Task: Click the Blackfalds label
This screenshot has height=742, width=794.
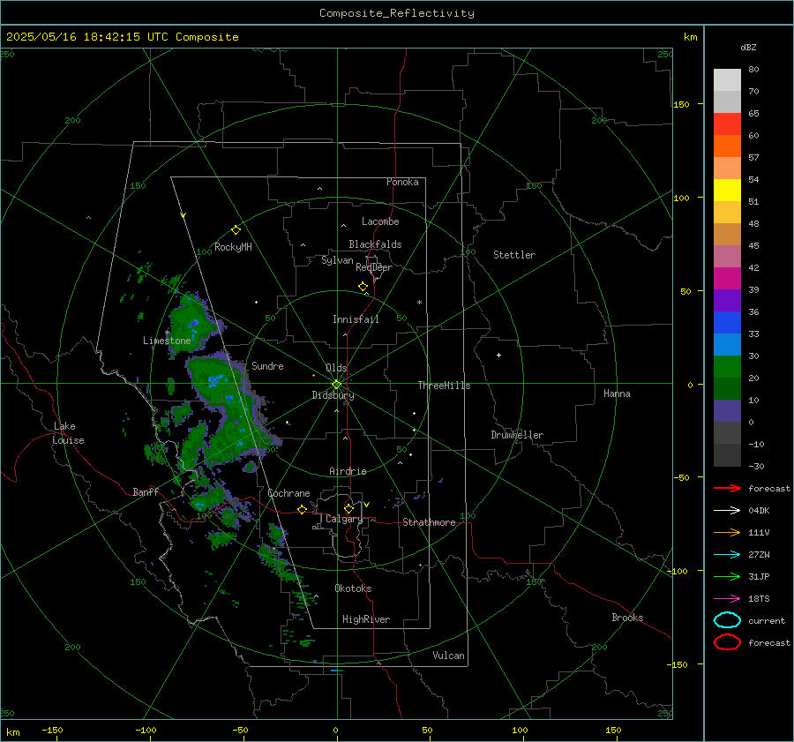Action: [x=375, y=244]
